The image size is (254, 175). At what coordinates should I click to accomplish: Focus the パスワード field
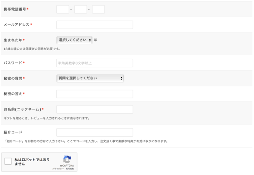pyautogui.click(x=94, y=63)
